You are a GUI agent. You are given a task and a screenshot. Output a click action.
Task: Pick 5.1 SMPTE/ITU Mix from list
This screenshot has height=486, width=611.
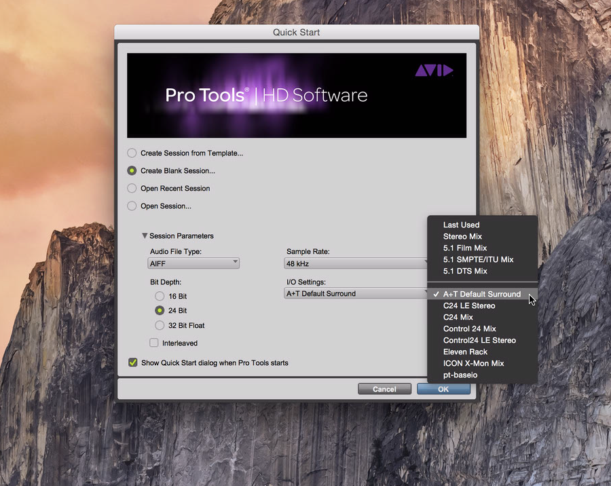click(478, 259)
